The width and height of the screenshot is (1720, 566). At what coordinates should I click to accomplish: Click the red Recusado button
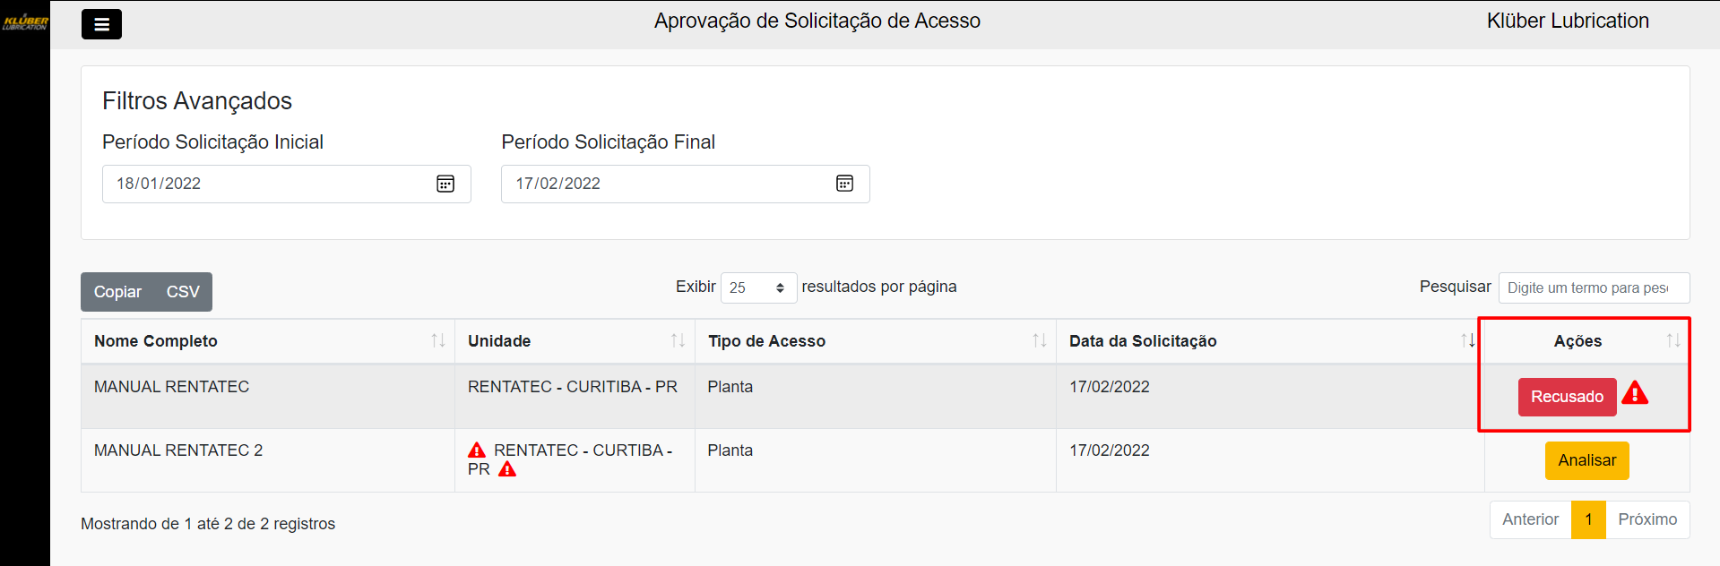[1567, 397]
